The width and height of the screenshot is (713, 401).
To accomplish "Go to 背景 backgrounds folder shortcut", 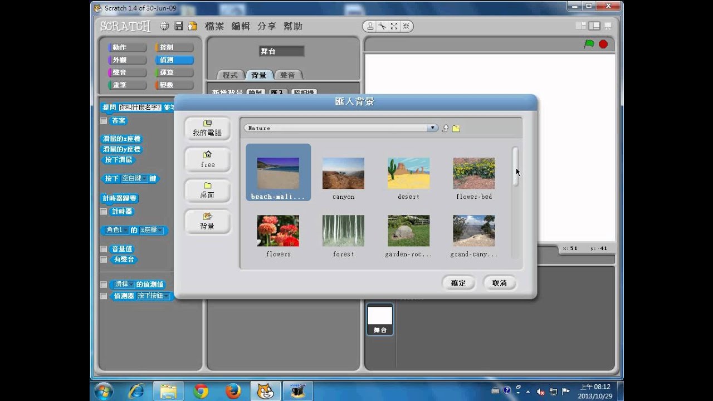I will tap(207, 222).
